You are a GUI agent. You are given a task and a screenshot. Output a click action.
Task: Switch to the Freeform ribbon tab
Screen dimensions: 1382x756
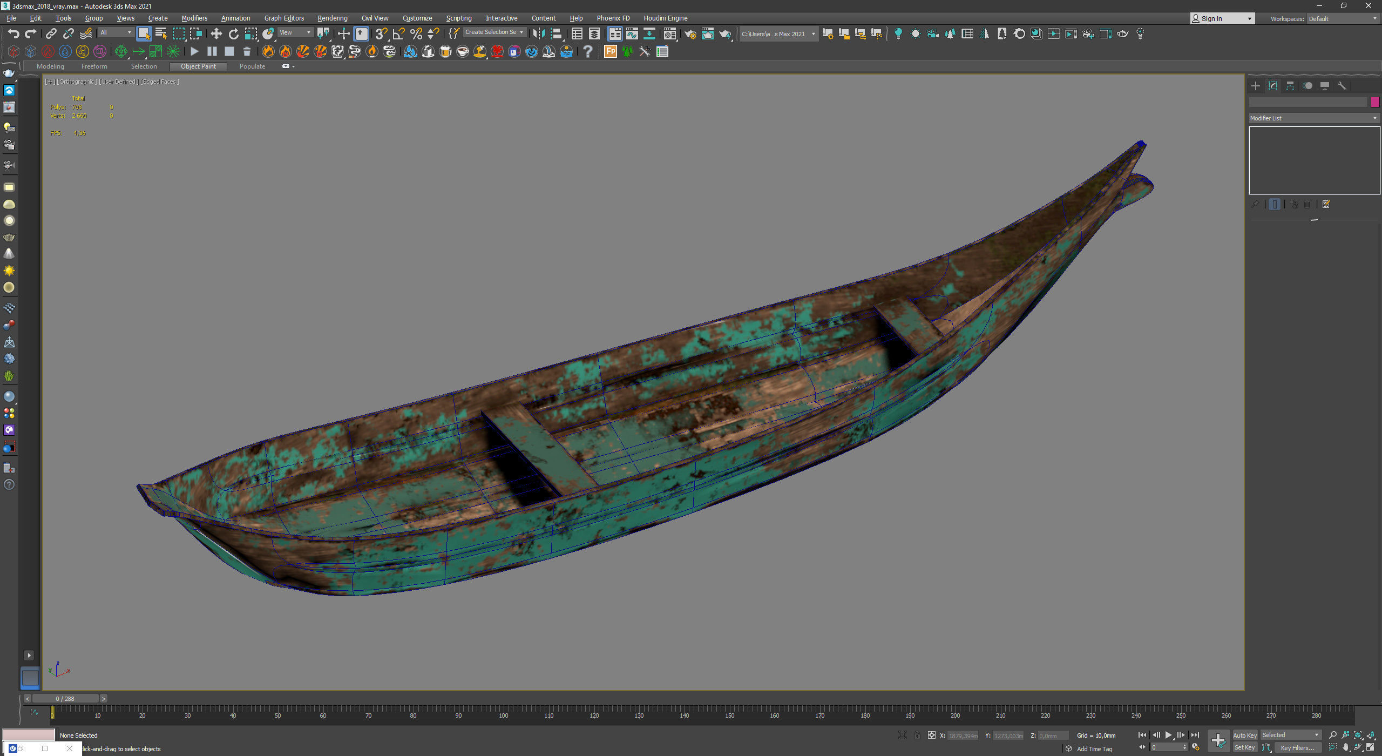click(x=94, y=66)
